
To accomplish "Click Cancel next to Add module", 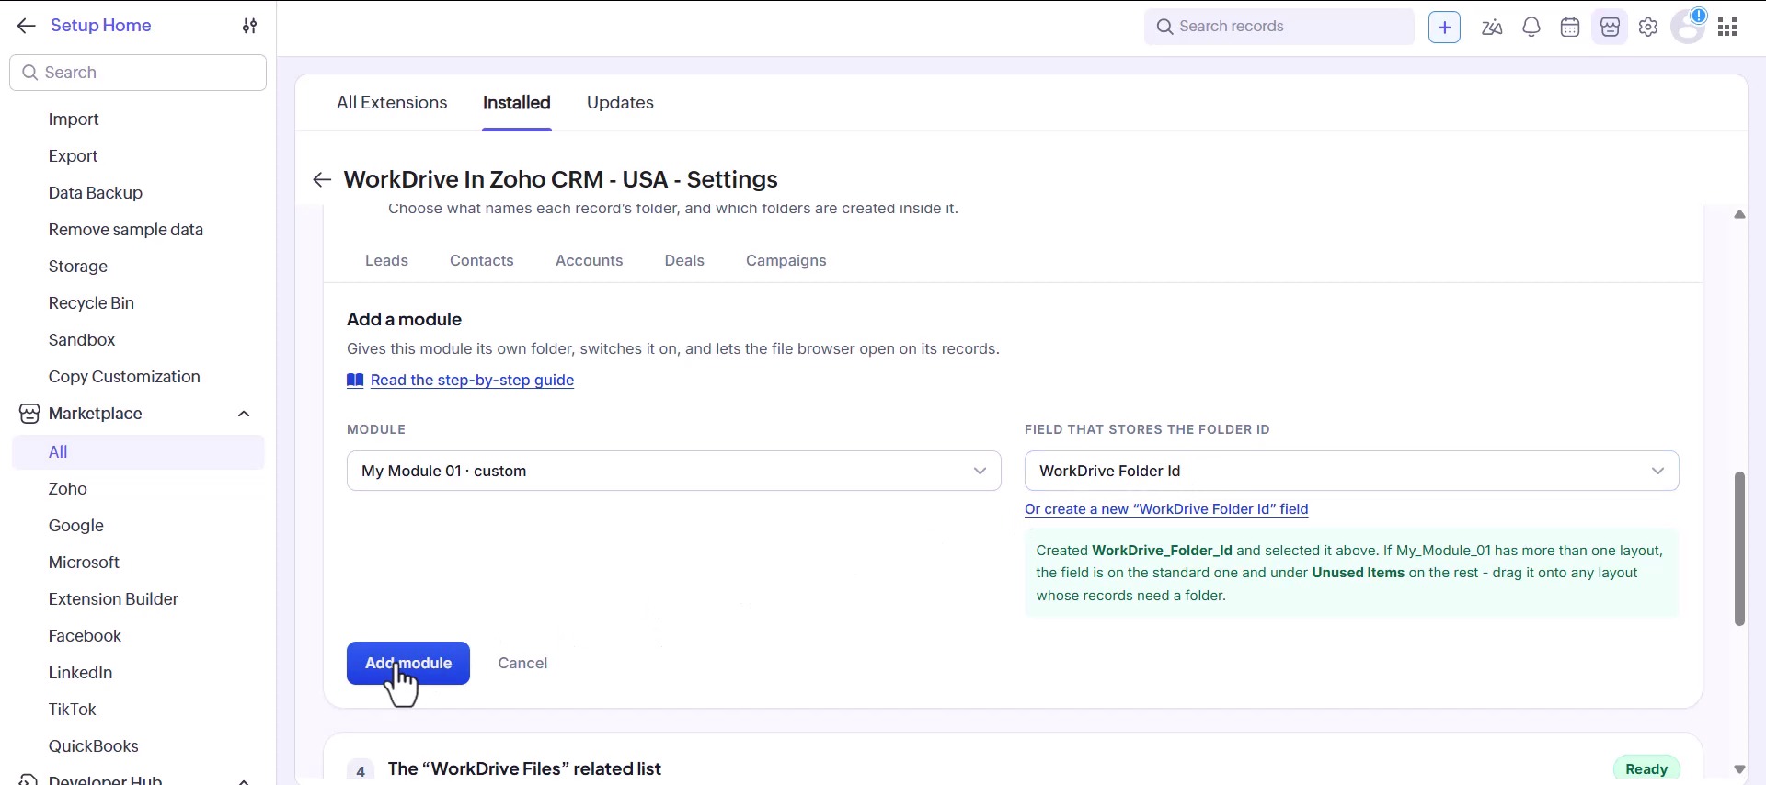I will click(522, 663).
